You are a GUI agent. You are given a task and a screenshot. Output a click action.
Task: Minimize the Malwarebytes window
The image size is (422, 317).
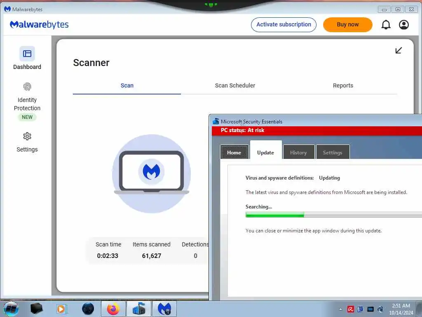coord(384,9)
